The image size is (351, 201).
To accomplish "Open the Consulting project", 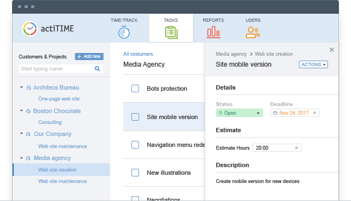I will 50,122.
